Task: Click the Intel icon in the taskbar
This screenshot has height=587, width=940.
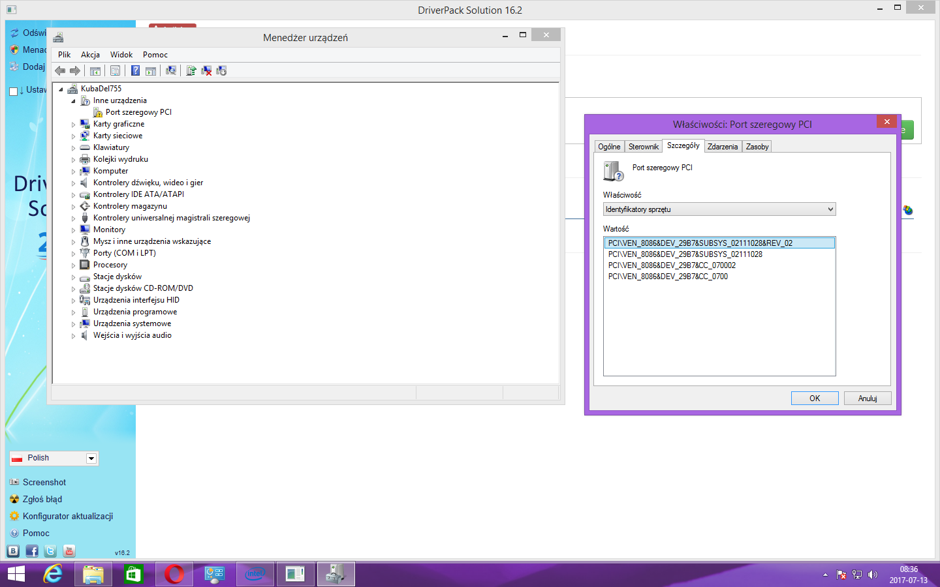Action: 255,574
